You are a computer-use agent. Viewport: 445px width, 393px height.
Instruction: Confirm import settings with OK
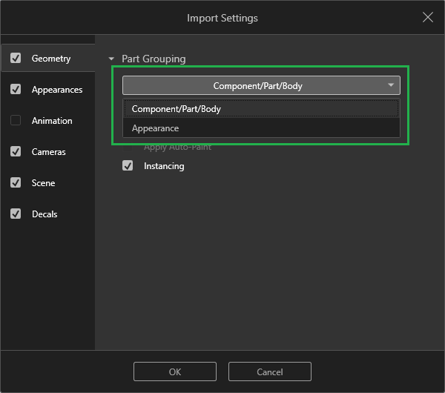pos(175,371)
